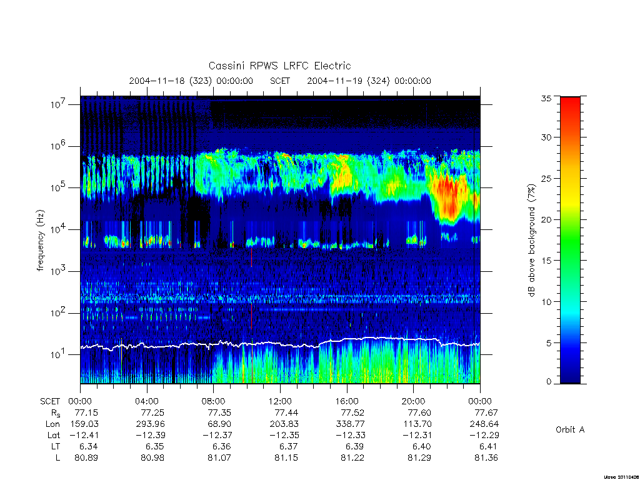The image size is (640, 480).
Task: Click the 10^4 frequency tick label
Action: tap(58, 229)
